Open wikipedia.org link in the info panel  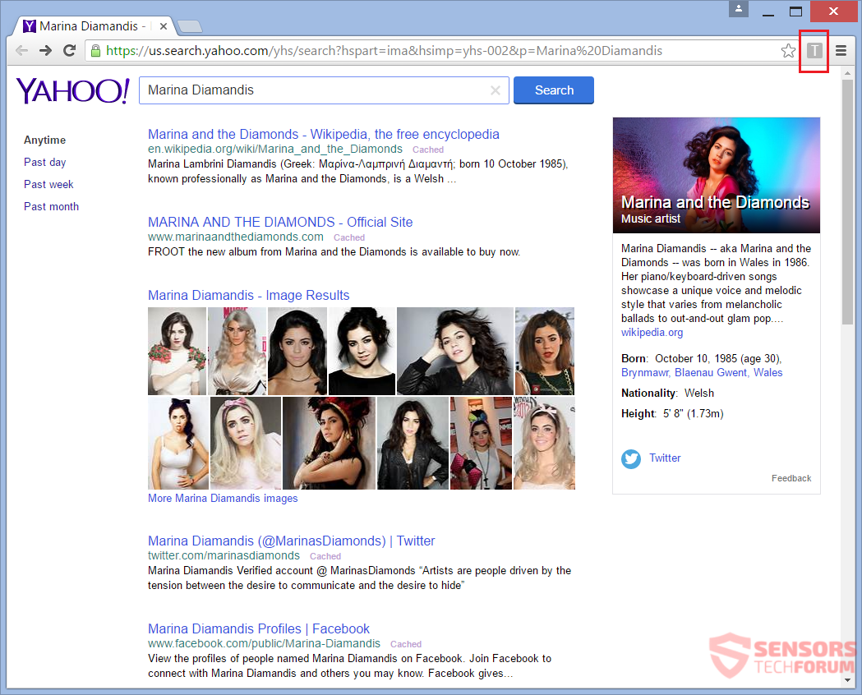(x=652, y=333)
